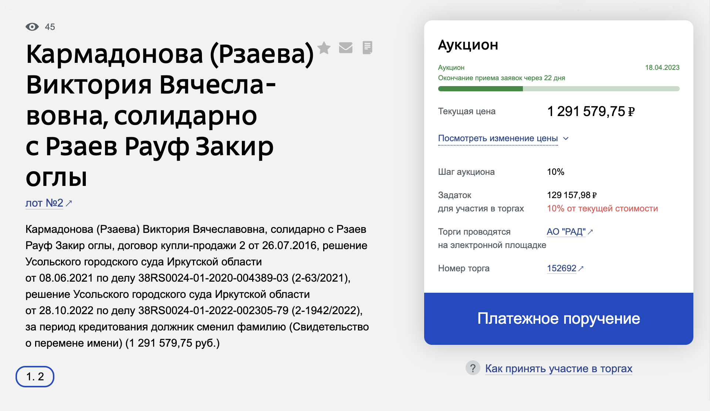Click Окончание приема заявок через 22 дня
The image size is (710, 411).
501,78
